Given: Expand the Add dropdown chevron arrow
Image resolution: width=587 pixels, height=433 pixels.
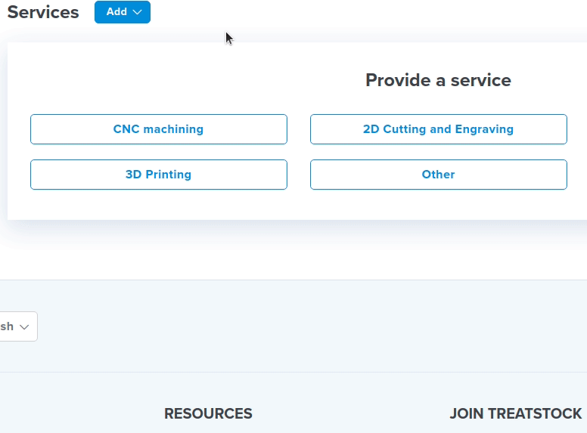Looking at the screenshot, I should pos(137,12).
